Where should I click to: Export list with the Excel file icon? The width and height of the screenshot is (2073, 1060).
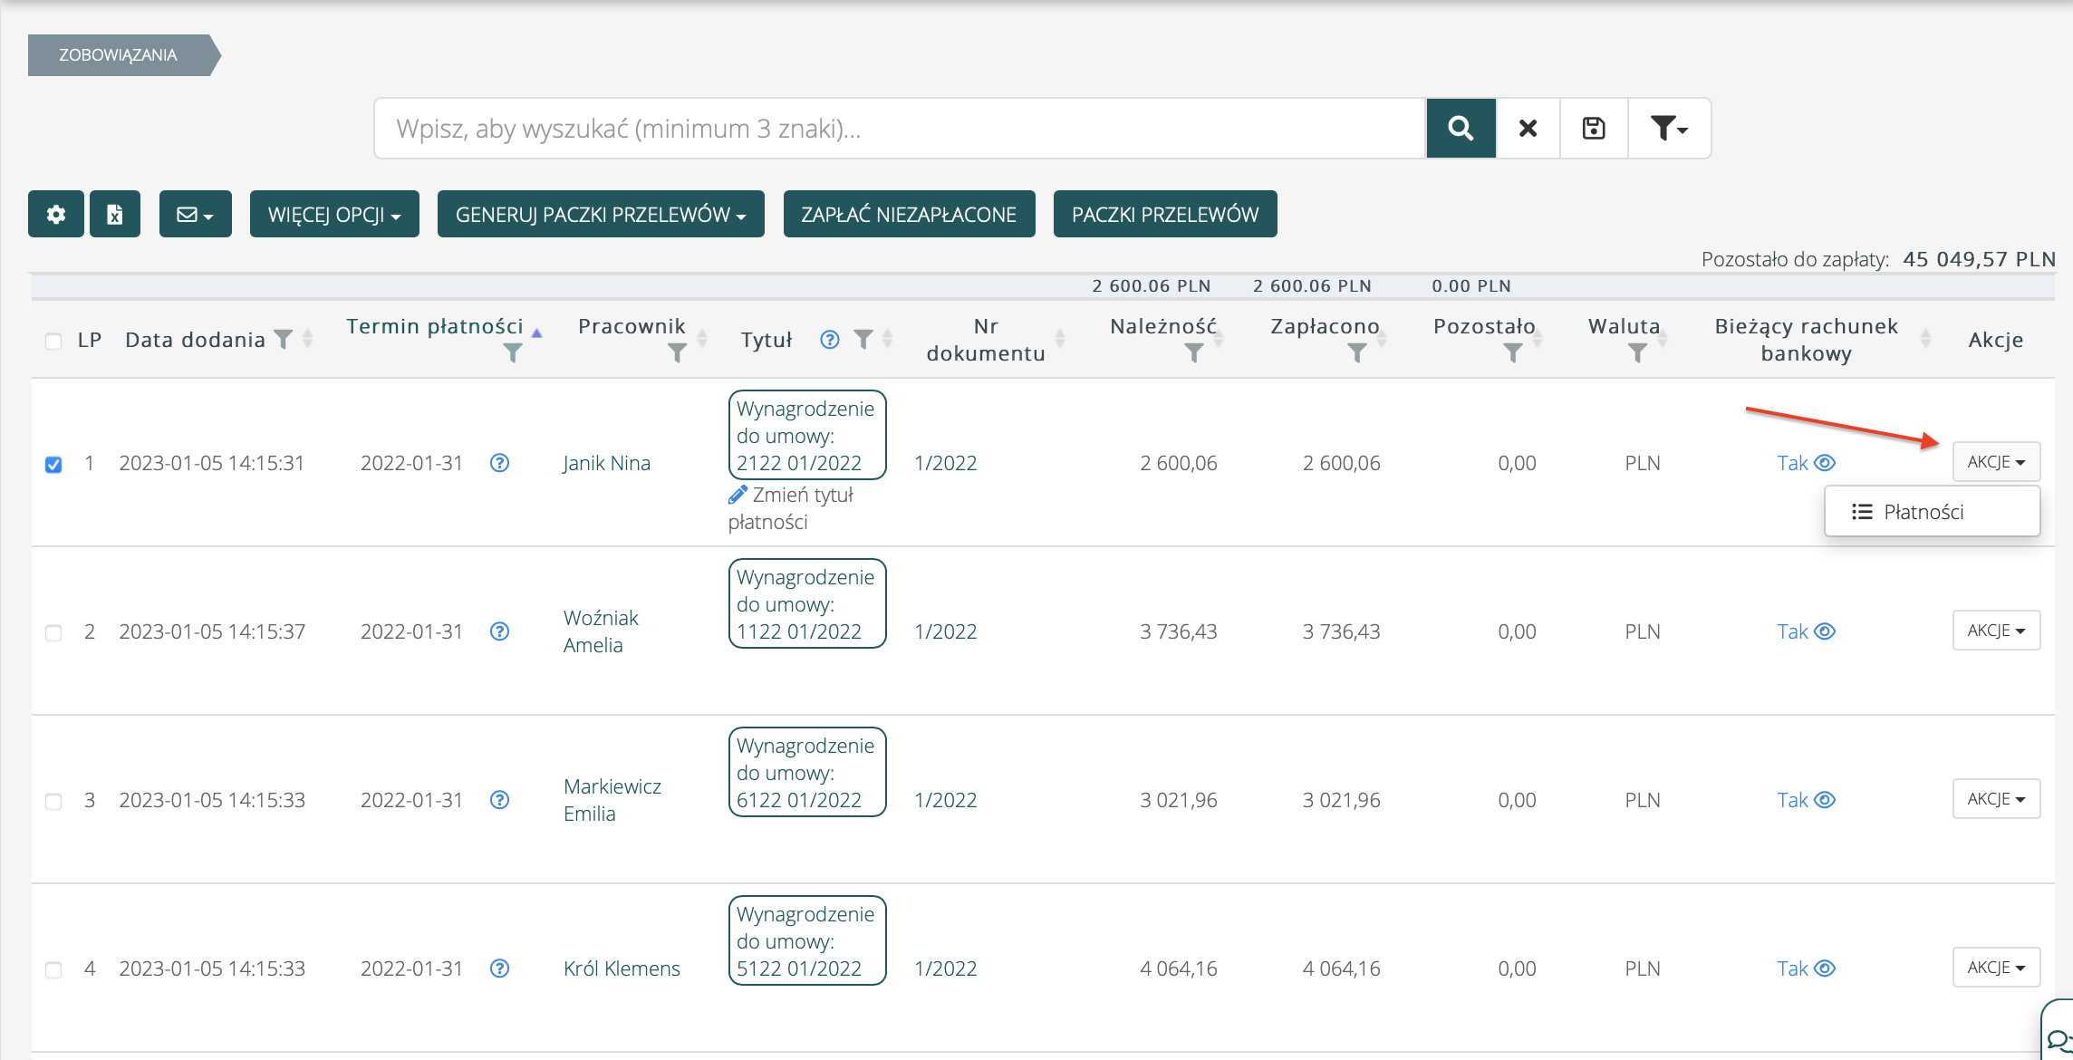114,215
